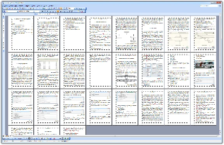This screenshot has height=145, width=224.
Task: Click the Decrease Indent icon
Action: [x=70, y=11]
